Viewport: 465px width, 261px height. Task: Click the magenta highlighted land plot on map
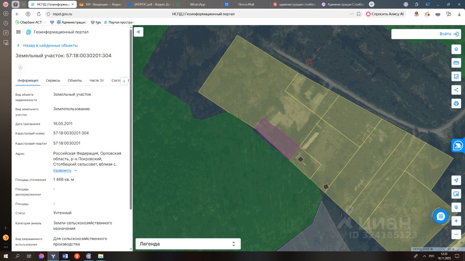(x=277, y=138)
